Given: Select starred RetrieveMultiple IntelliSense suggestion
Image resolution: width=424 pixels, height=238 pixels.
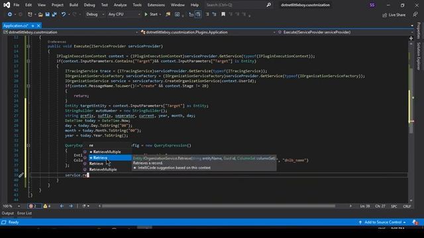Looking at the screenshot, I should tap(107, 151).
